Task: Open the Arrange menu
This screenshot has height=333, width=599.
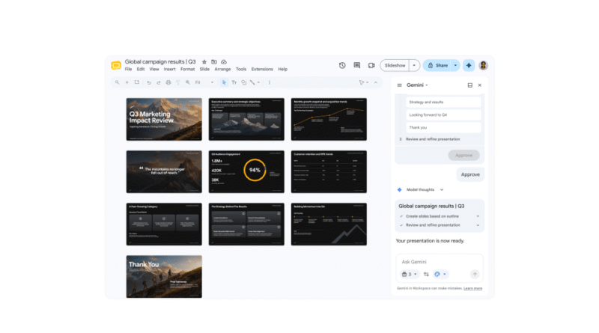Action: coord(222,69)
